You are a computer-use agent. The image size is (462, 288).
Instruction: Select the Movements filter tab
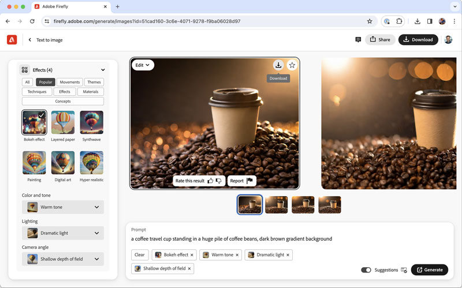(x=69, y=82)
